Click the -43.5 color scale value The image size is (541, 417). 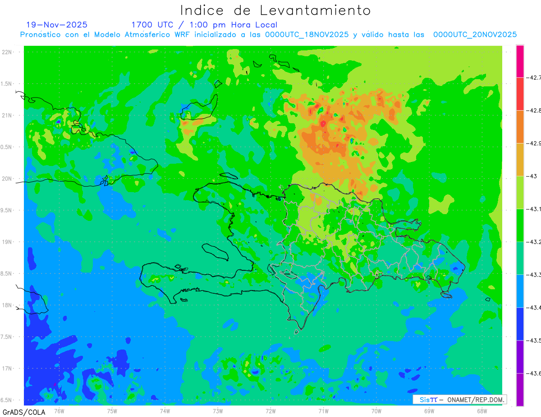(x=534, y=341)
